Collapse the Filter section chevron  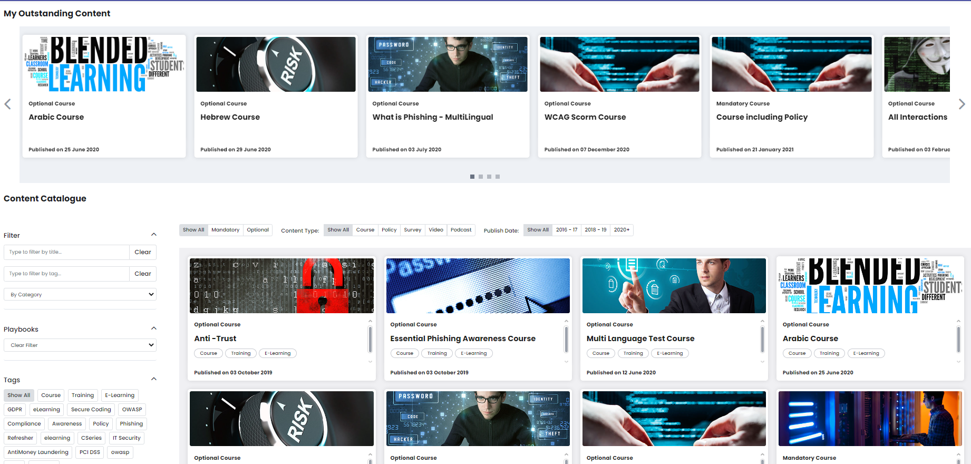(154, 235)
